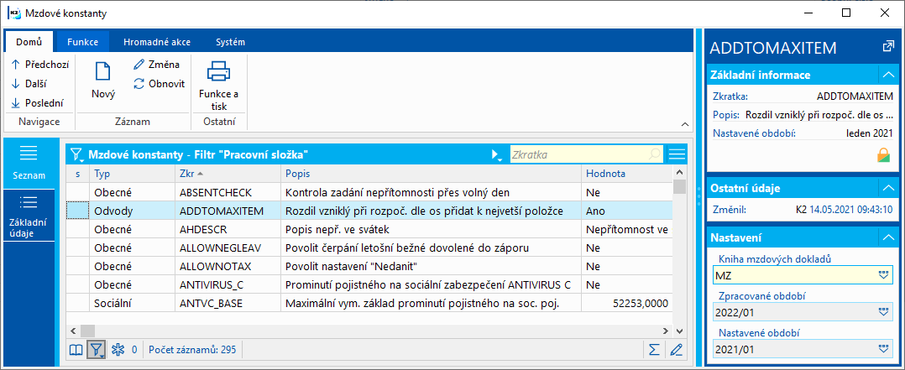905x370 pixels.
Task: Click the Nový (new record) icon
Action: (x=103, y=72)
